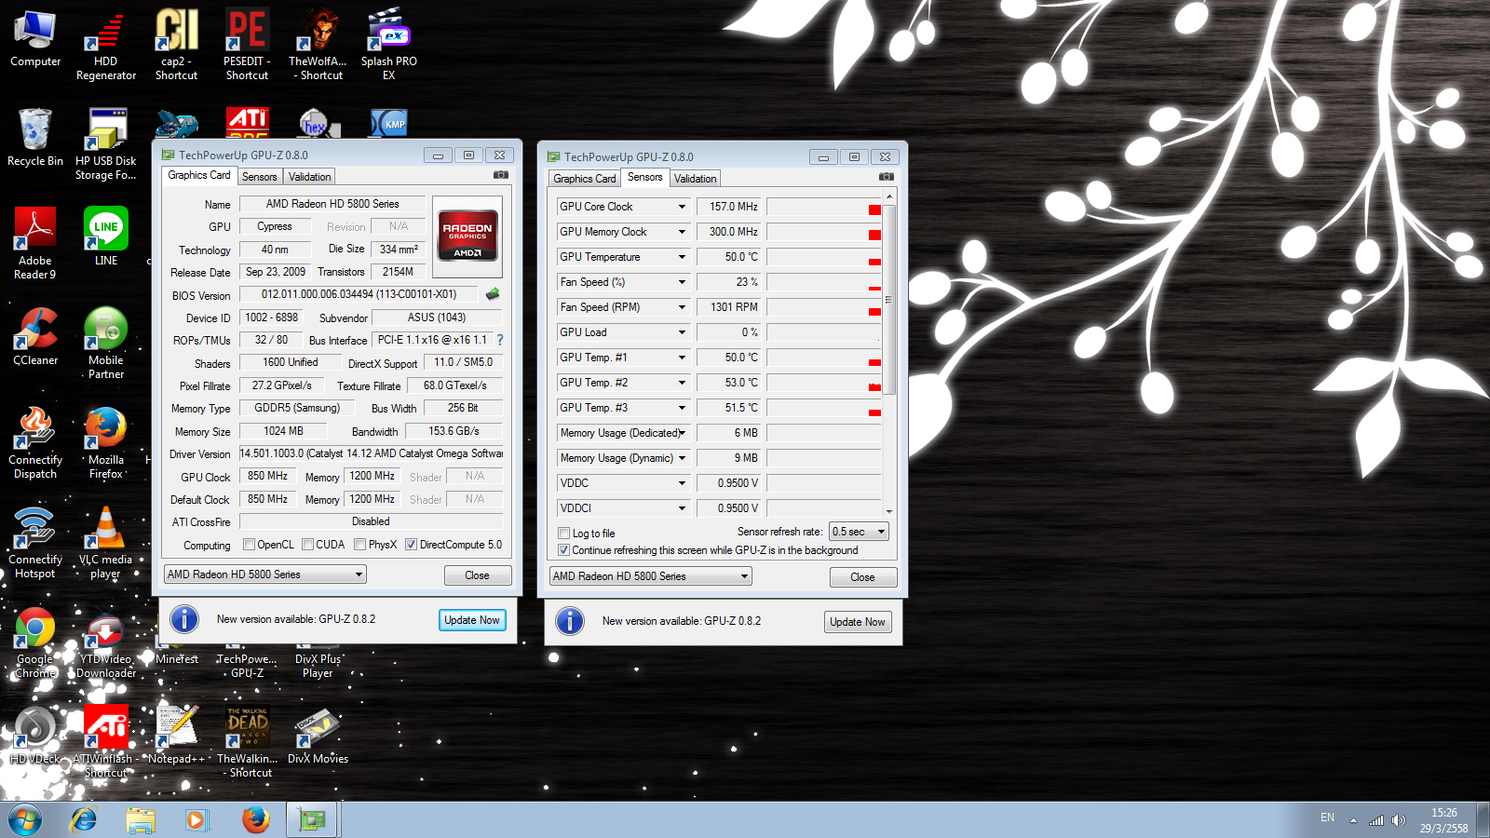Expand the GPU Temperature sensor dropdown
This screenshot has width=1490, height=838.
[682, 257]
